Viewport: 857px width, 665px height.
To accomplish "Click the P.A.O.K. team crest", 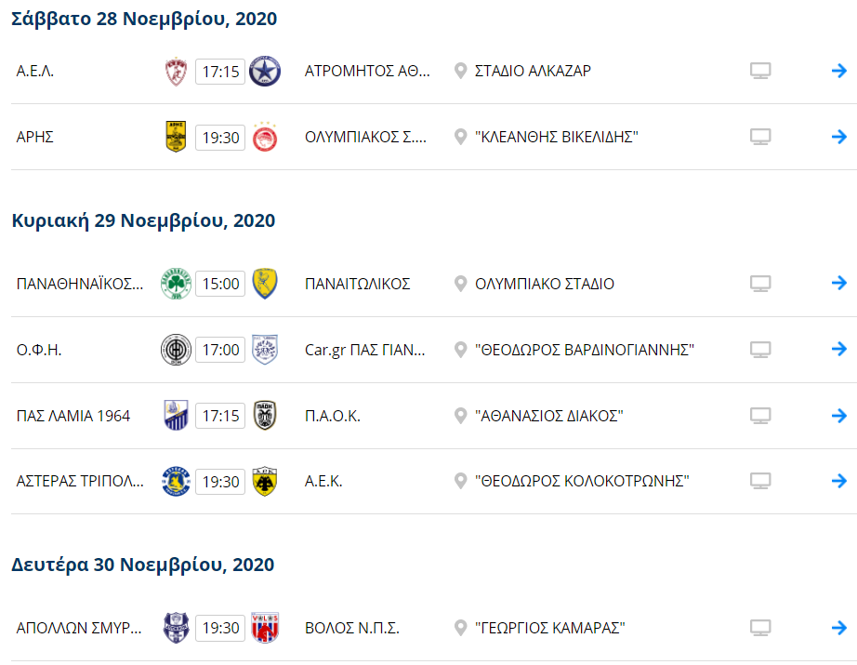I will [x=265, y=416].
